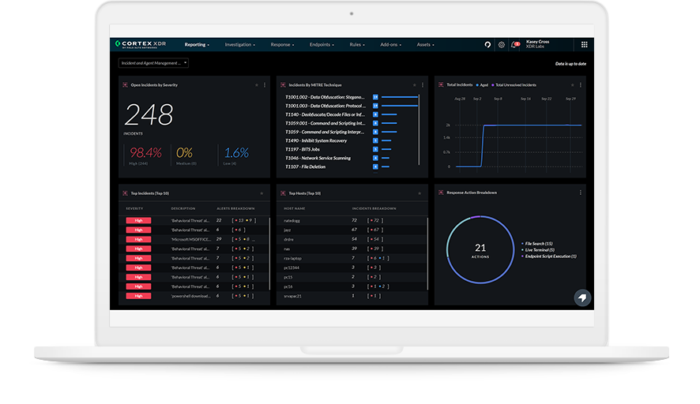Viewport: 700px width, 404px height.
Task: Click the help icon beside settings gear
Action: click(x=487, y=45)
